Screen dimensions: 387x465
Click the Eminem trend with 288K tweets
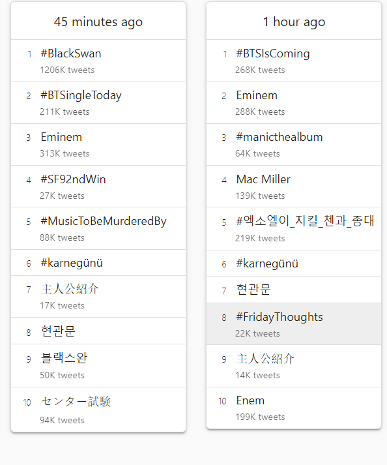[294, 103]
